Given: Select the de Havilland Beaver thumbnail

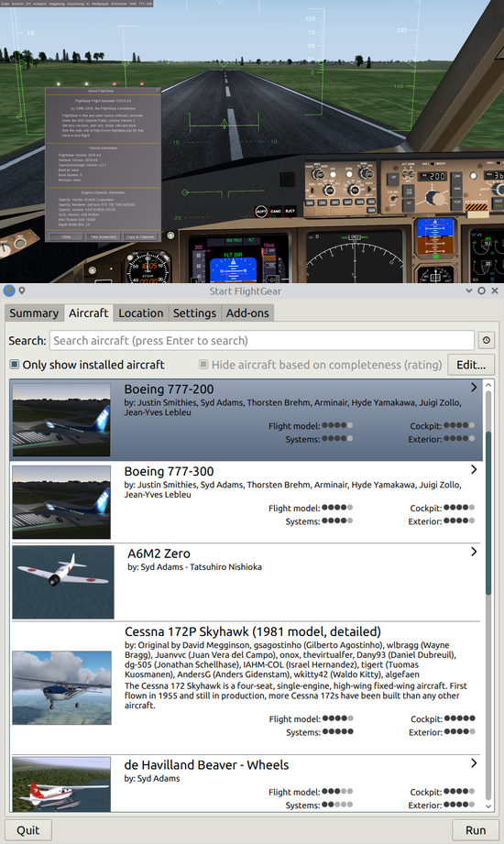Looking at the screenshot, I should point(61,784).
